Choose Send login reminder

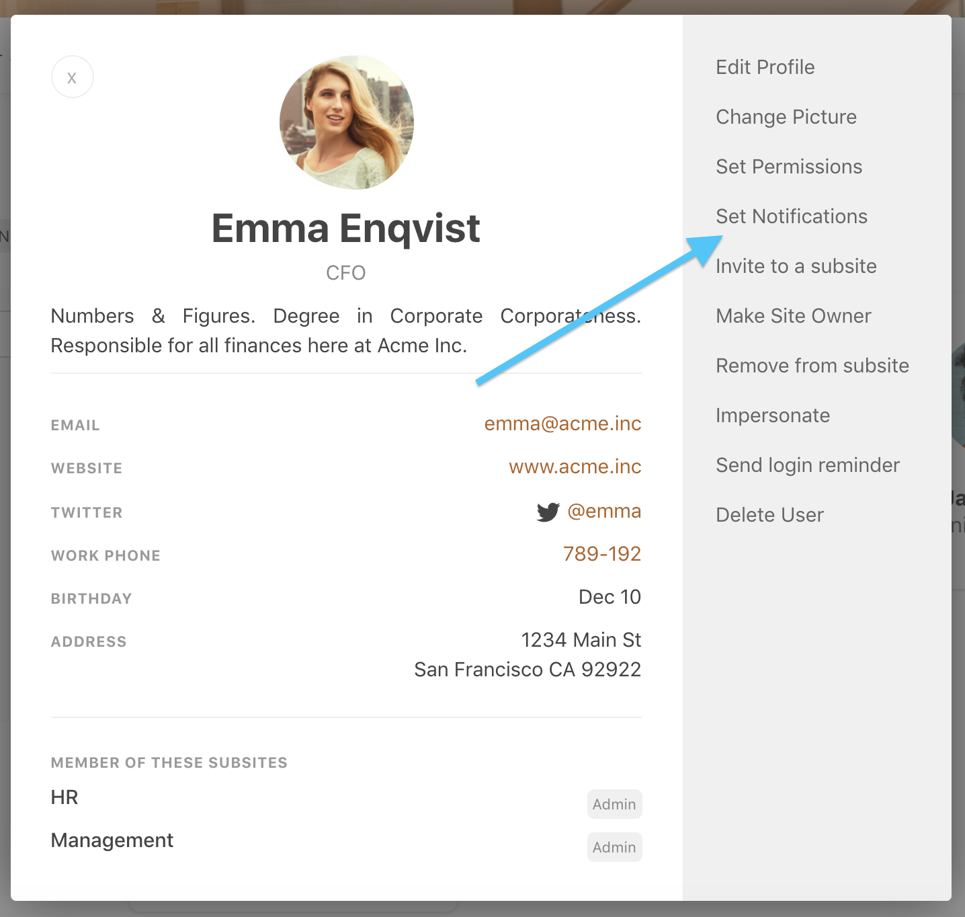[x=807, y=465]
